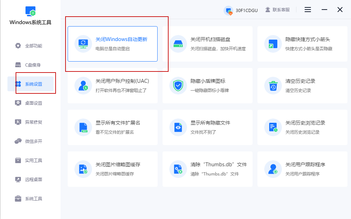This screenshot has height=219, width=351.
Task: Click the description 看不见文件的扩展名
Action: click(x=115, y=132)
